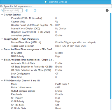Select the CH Idle State label
The height and width of the screenshot is (110, 112).
coord(18,105)
